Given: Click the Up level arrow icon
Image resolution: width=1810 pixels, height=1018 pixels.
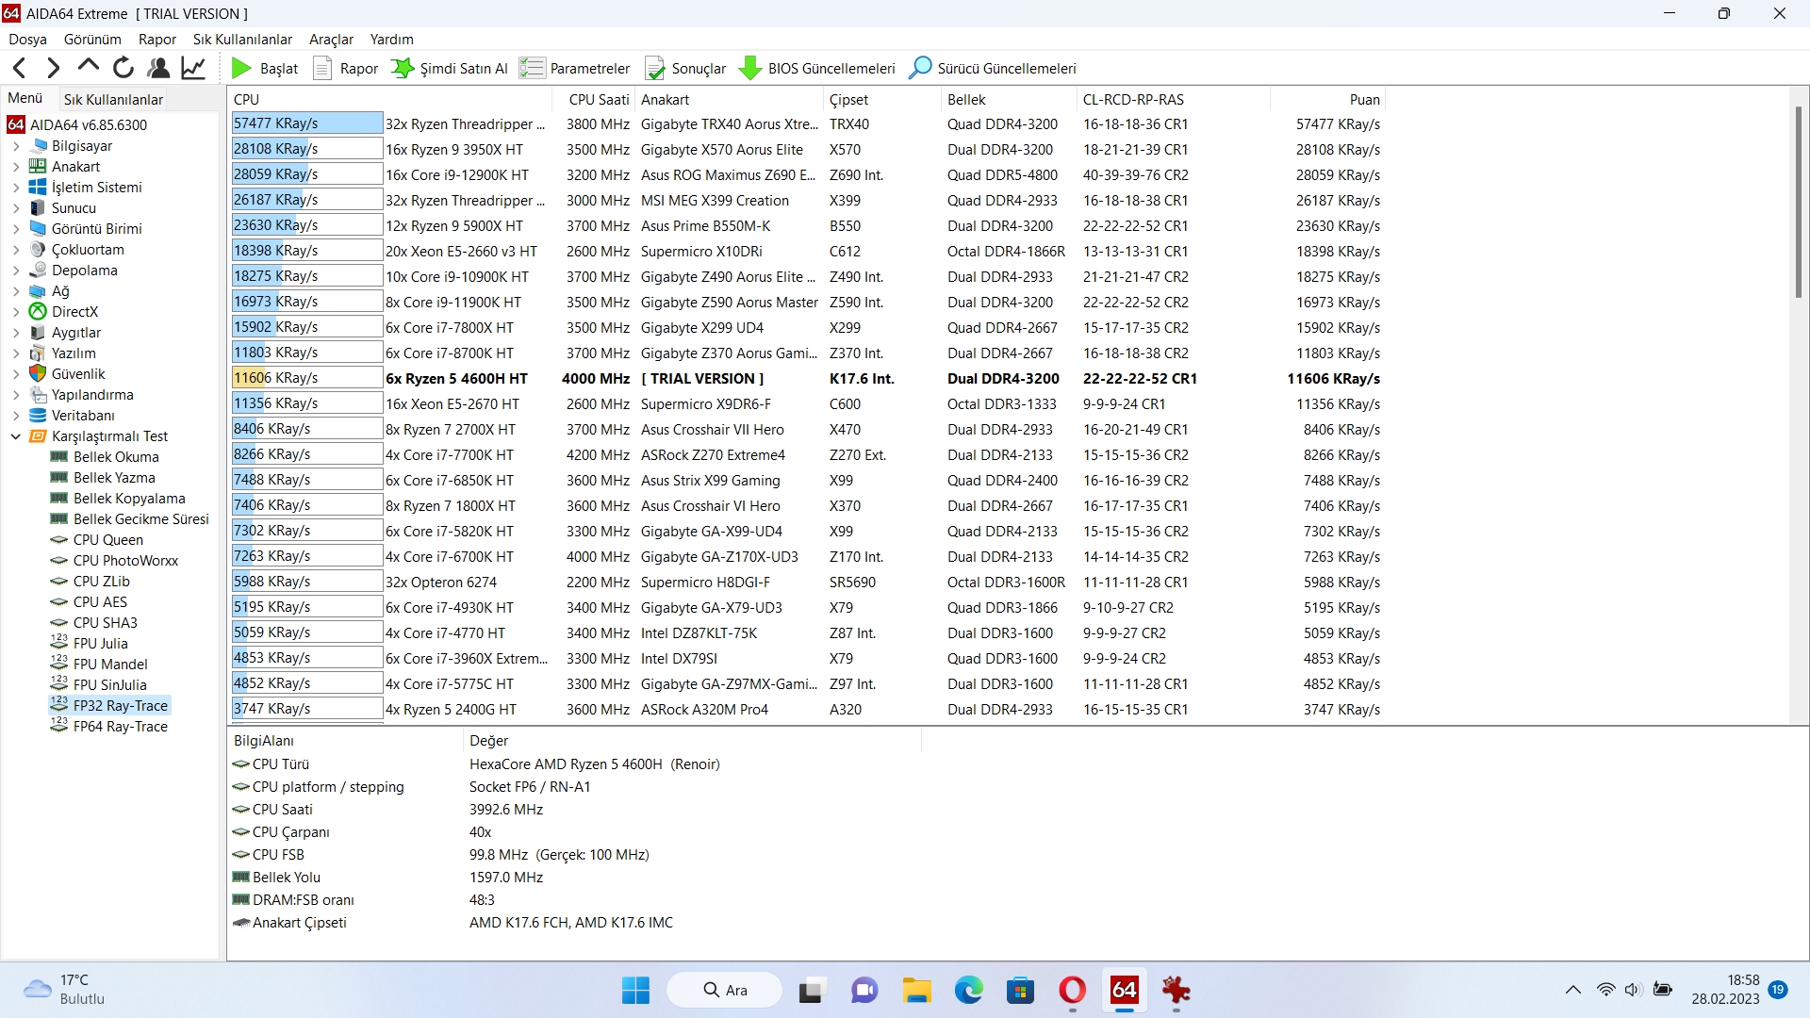Looking at the screenshot, I should (x=89, y=67).
